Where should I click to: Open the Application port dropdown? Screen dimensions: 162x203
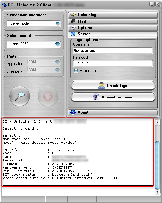pyautogui.click(x=44, y=62)
